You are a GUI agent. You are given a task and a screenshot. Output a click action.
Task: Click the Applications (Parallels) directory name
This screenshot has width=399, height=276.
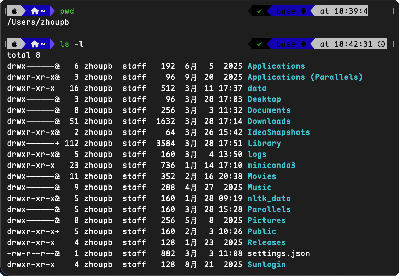[305, 77]
